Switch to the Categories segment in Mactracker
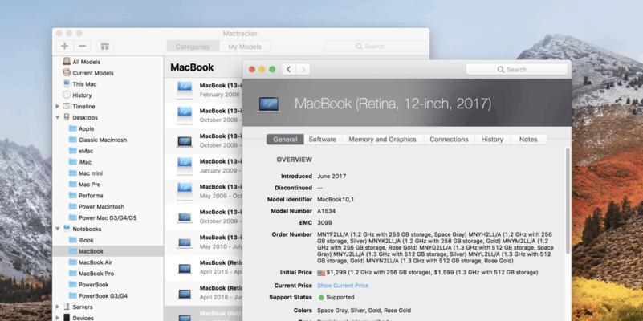The height and width of the screenshot is (321, 643). pos(193,47)
